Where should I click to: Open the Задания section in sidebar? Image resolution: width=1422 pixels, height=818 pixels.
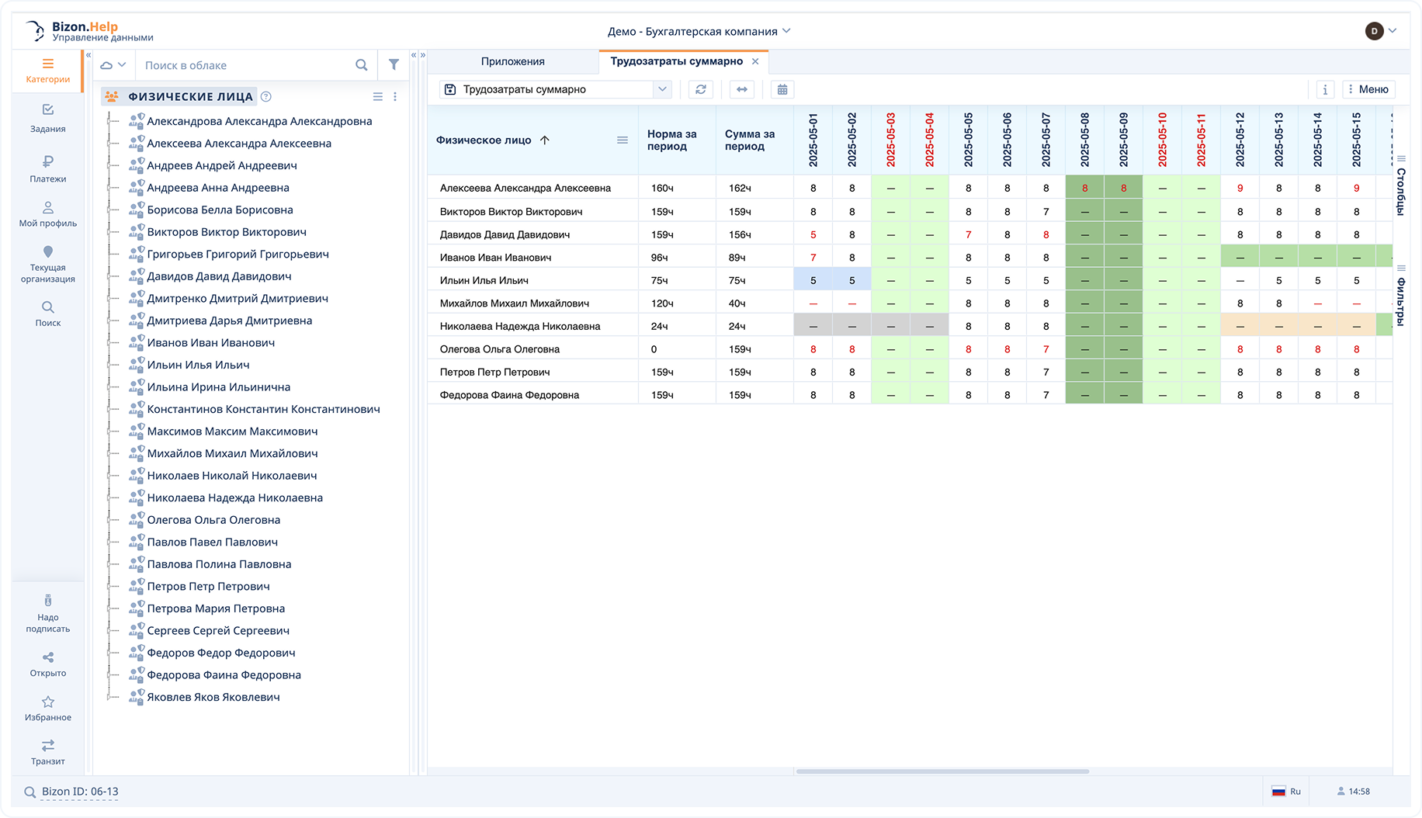click(x=47, y=118)
